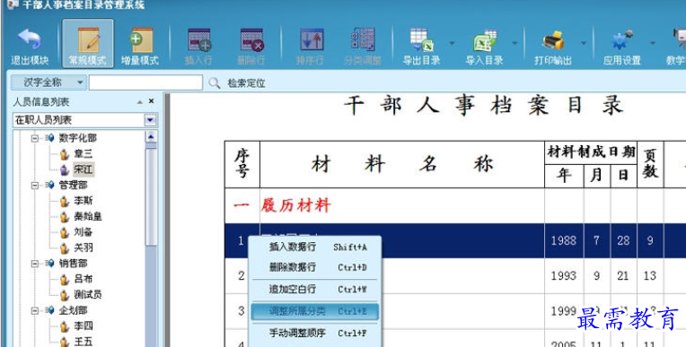The height and width of the screenshot is (347, 686).
Task: Click page count cell 13 in row 2
Action: (650, 276)
